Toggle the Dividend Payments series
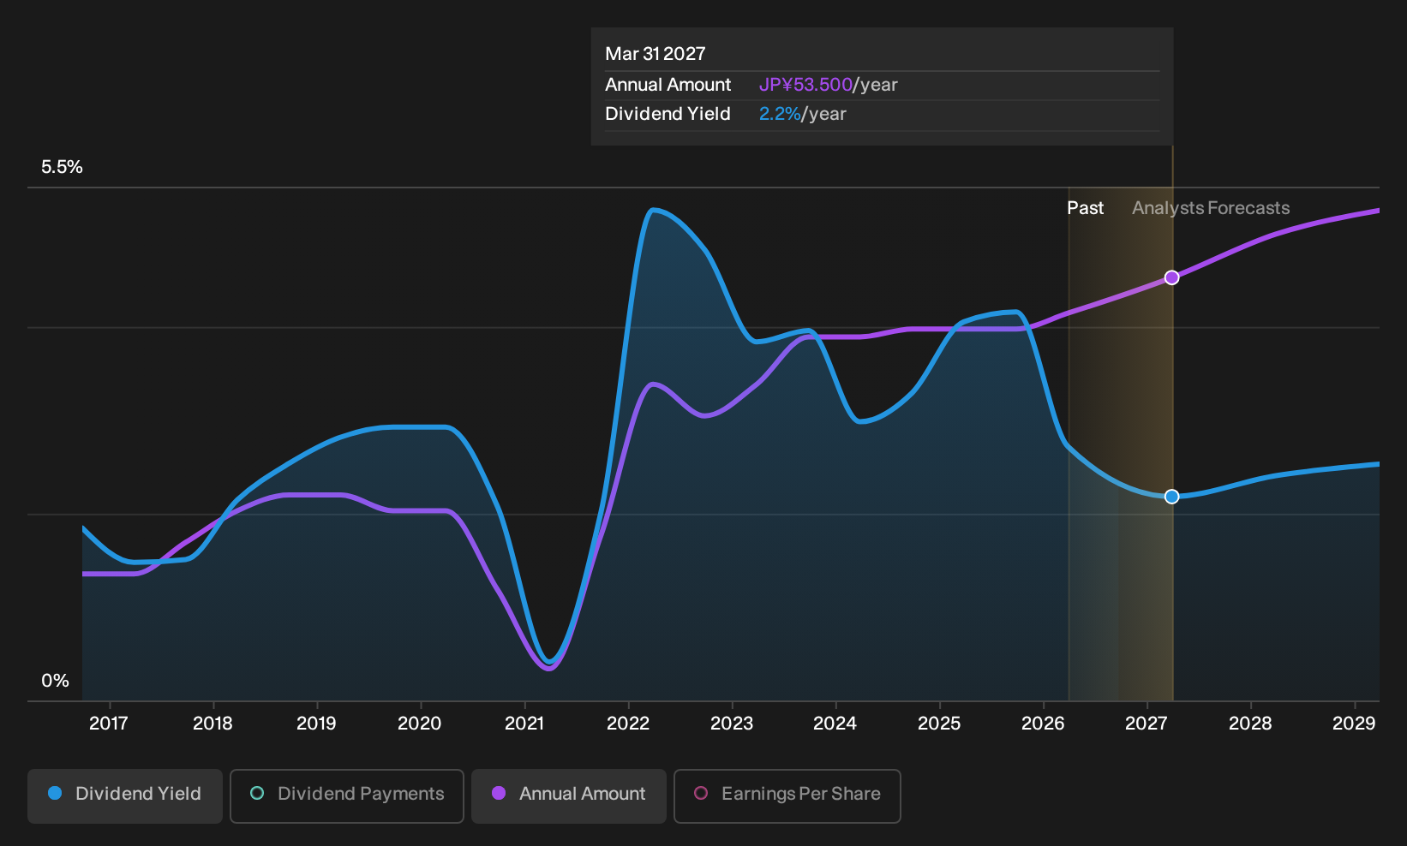The width and height of the screenshot is (1407, 846). tap(347, 795)
